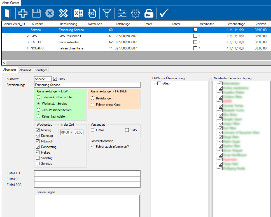The height and width of the screenshot is (217, 271).
Task: Open the Sonstiges tab
Action: click(41, 70)
